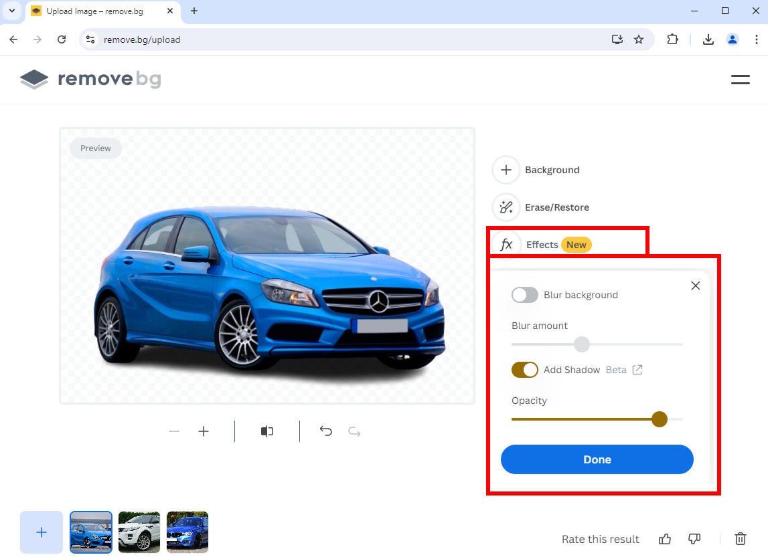Viewport: 768px width, 557px height.
Task: Select the white SUV thumbnail
Action: coord(139,532)
